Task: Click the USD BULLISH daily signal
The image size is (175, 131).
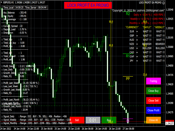Action: coord(147,48)
